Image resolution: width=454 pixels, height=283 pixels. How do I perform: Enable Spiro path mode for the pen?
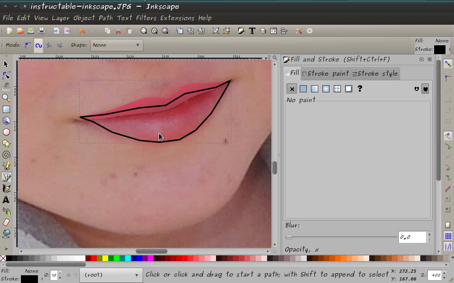tap(38, 45)
